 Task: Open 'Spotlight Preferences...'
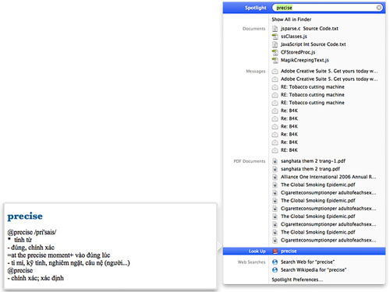pyautogui.click(x=297, y=280)
